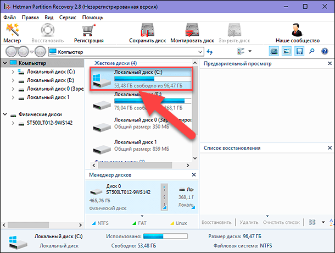Toggle the preview panel icon
The height and width of the screenshot is (253, 335).
click(287, 51)
